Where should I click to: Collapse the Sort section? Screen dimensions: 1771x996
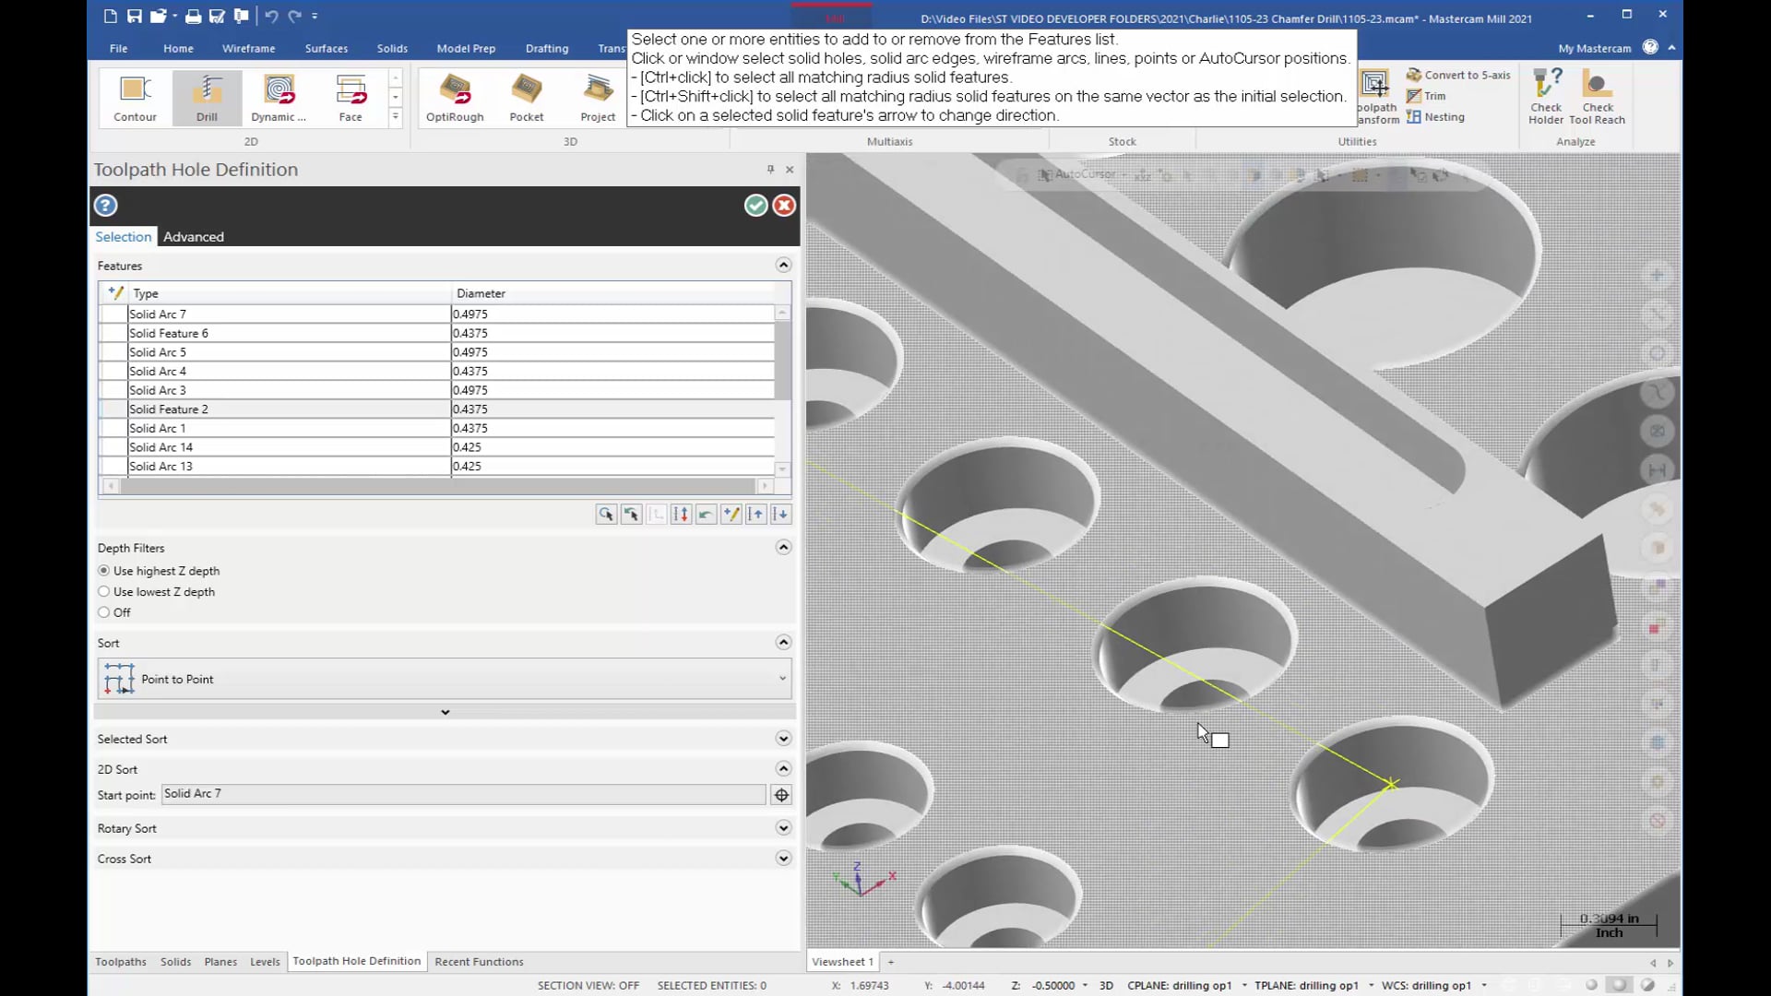click(x=783, y=643)
